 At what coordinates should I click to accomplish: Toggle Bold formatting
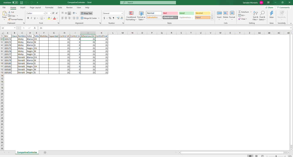[x=28, y=18]
